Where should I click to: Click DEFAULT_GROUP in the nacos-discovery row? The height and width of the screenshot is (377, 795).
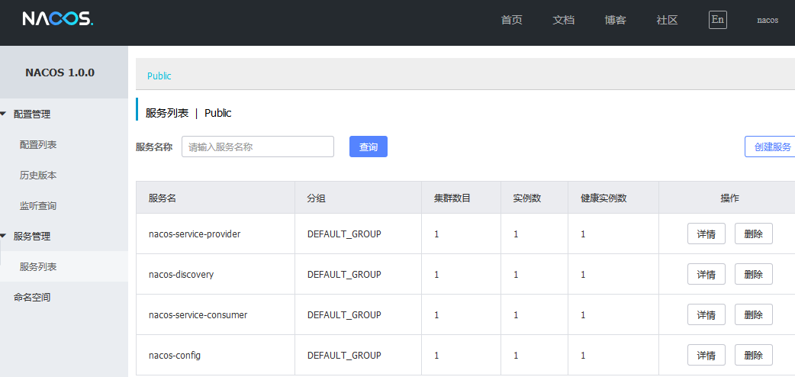click(344, 275)
